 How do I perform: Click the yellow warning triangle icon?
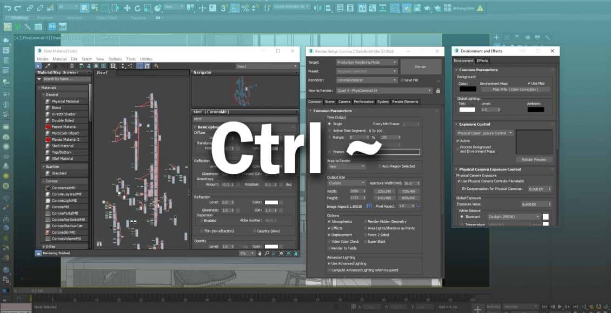pyautogui.click(x=480, y=8)
